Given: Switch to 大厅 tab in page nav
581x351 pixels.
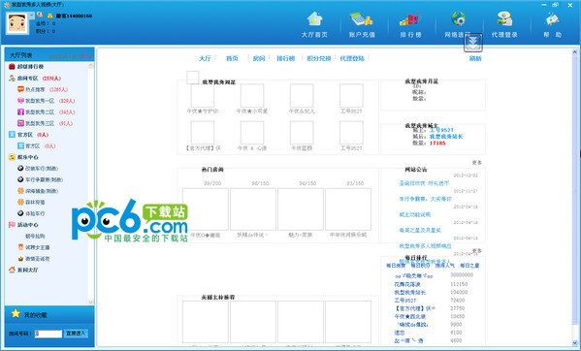Looking at the screenshot, I should (205, 58).
